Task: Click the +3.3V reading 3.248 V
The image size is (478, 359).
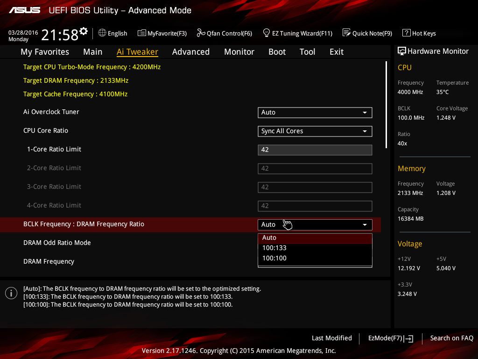Action: coord(407,294)
